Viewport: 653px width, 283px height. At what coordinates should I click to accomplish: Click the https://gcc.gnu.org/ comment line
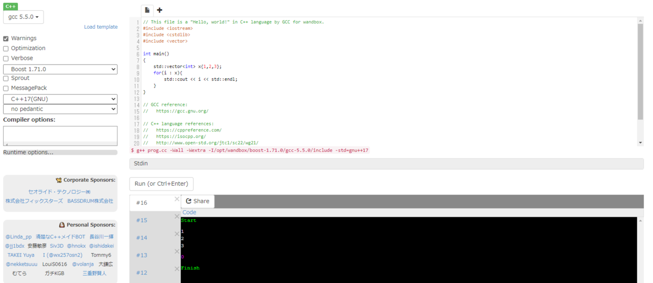(x=182, y=111)
